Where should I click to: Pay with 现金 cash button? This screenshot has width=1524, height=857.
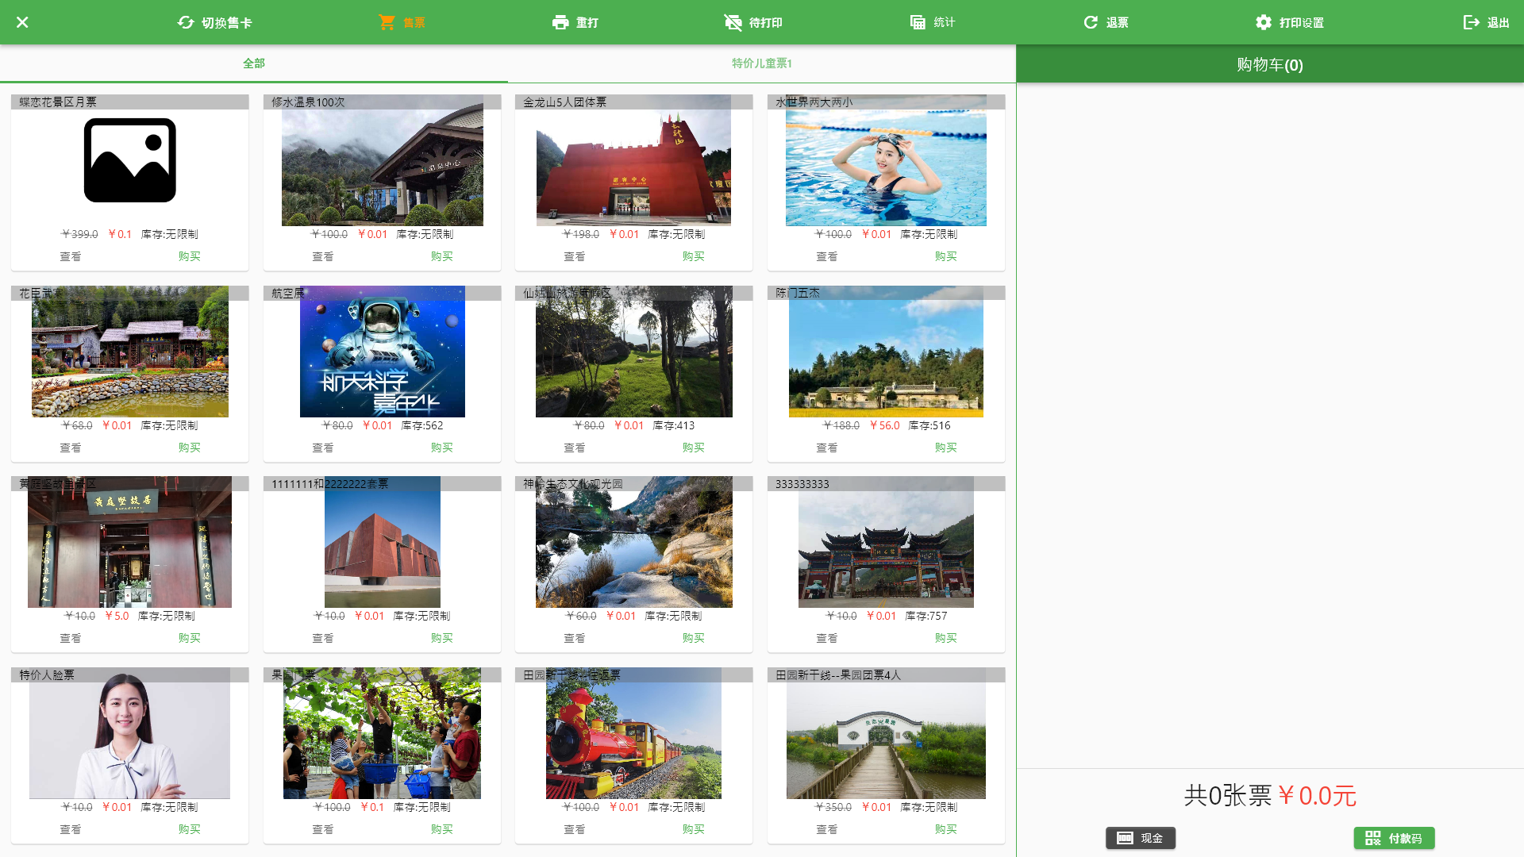click(x=1141, y=838)
